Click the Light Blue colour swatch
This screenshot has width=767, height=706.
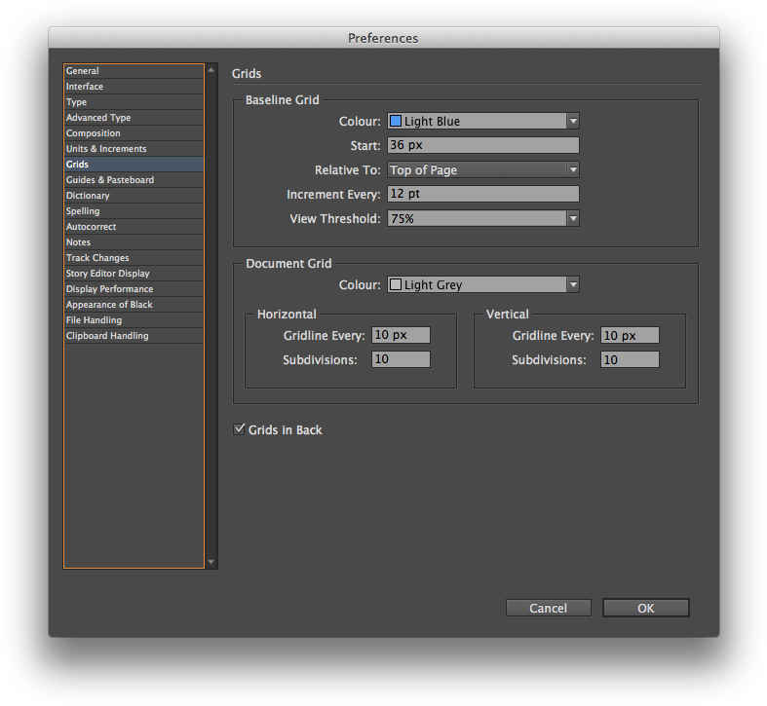pos(396,122)
